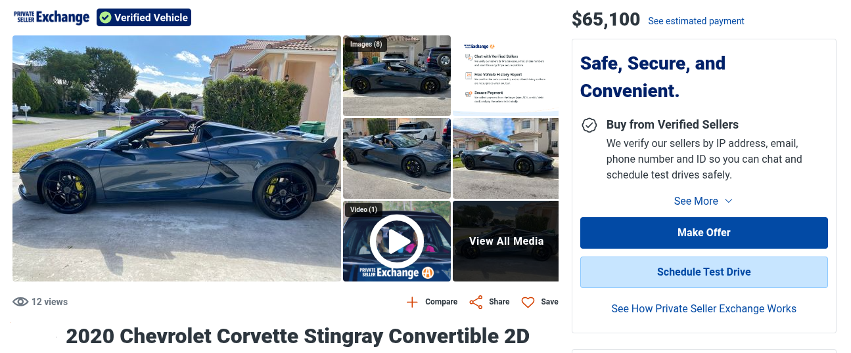Expand the See More chevron
Image resolution: width=851 pixels, height=353 pixels.
[728, 201]
